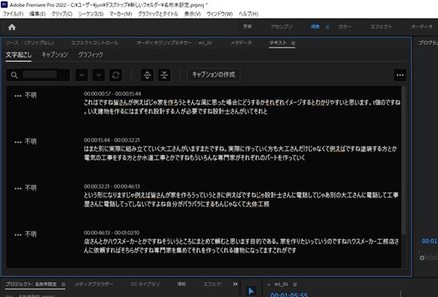The height and width of the screenshot is (297, 438).
Task: Select the 情報 panel tab
Action: [x=181, y=284]
